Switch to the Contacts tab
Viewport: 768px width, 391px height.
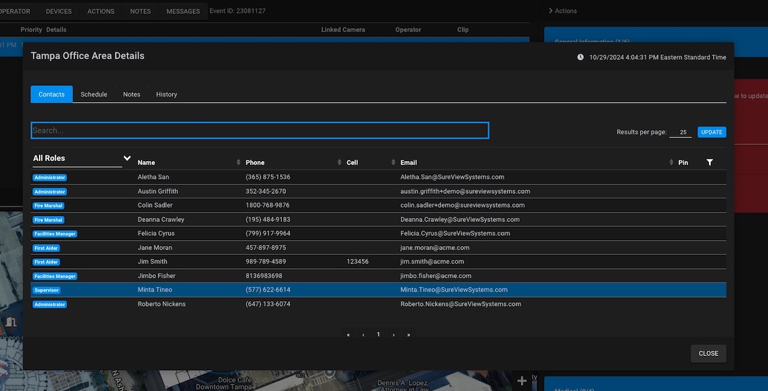[52, 95]
